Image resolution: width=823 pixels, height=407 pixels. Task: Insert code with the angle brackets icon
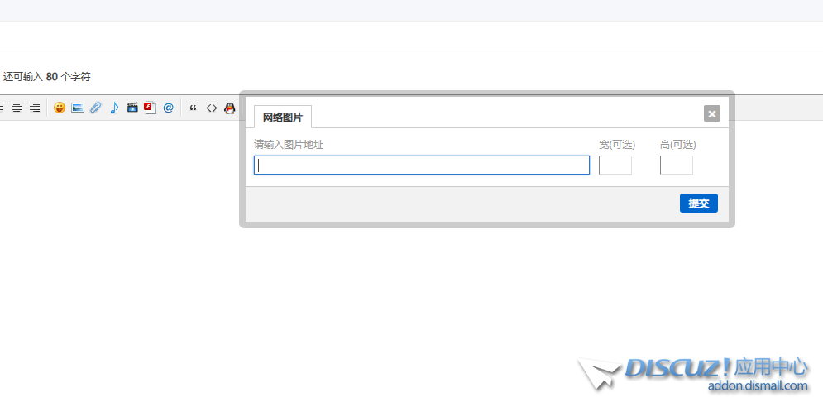(212, 108)
